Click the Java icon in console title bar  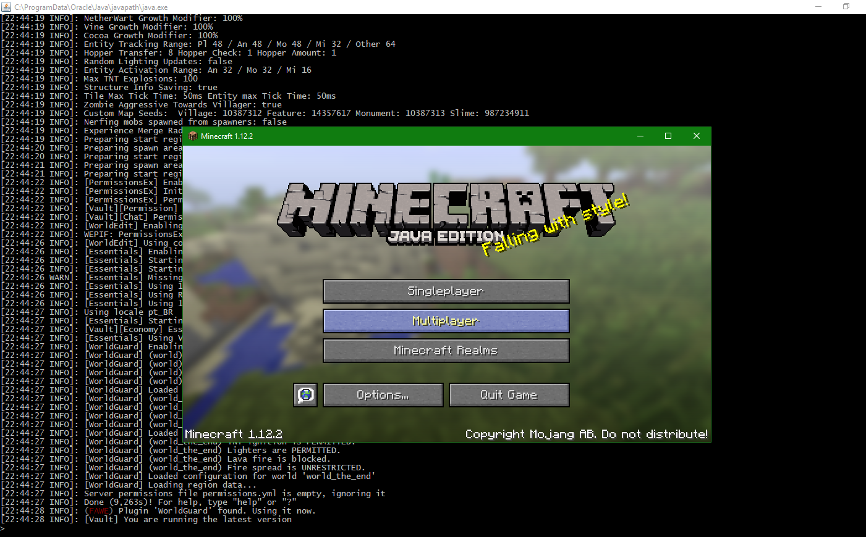point(6,7)
